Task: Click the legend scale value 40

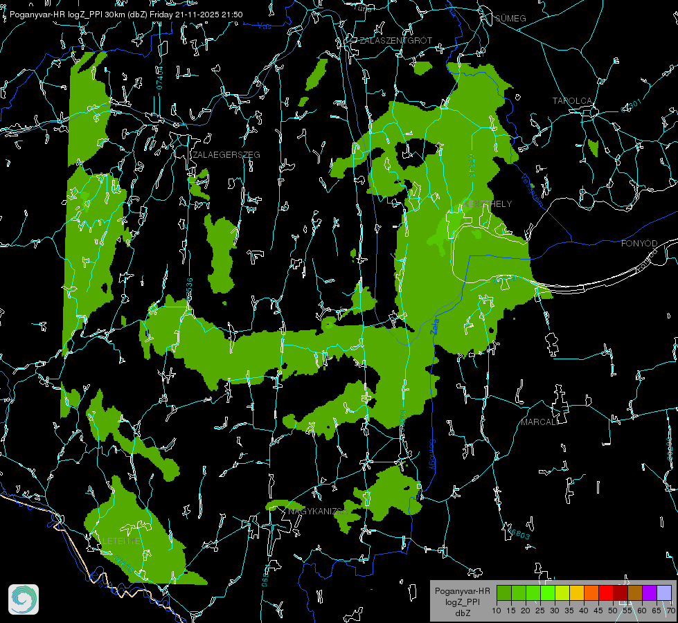Action: pos(584,611)
